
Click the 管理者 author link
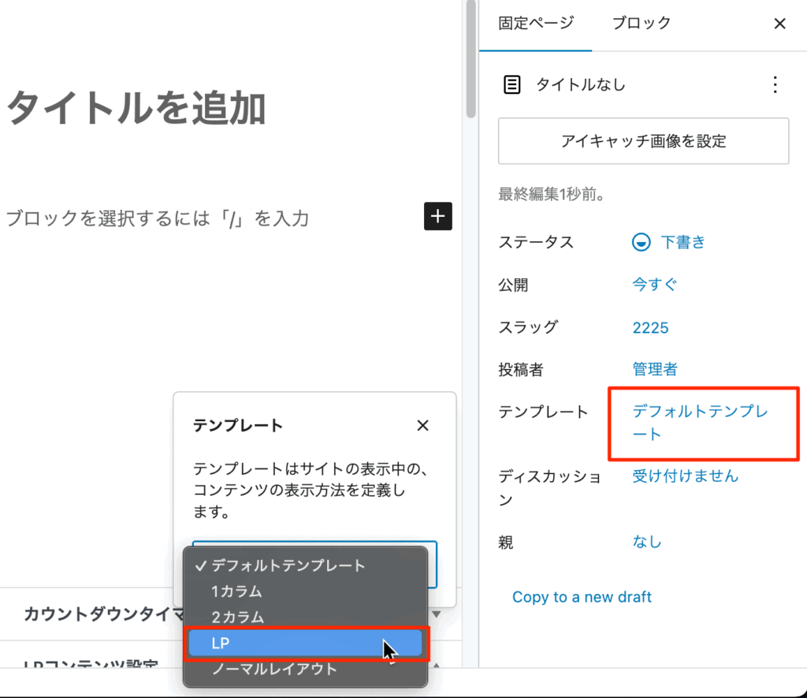(654, 369)
